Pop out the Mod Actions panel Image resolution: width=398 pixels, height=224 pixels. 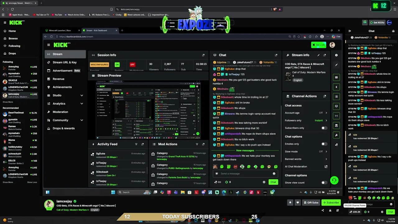203,144
